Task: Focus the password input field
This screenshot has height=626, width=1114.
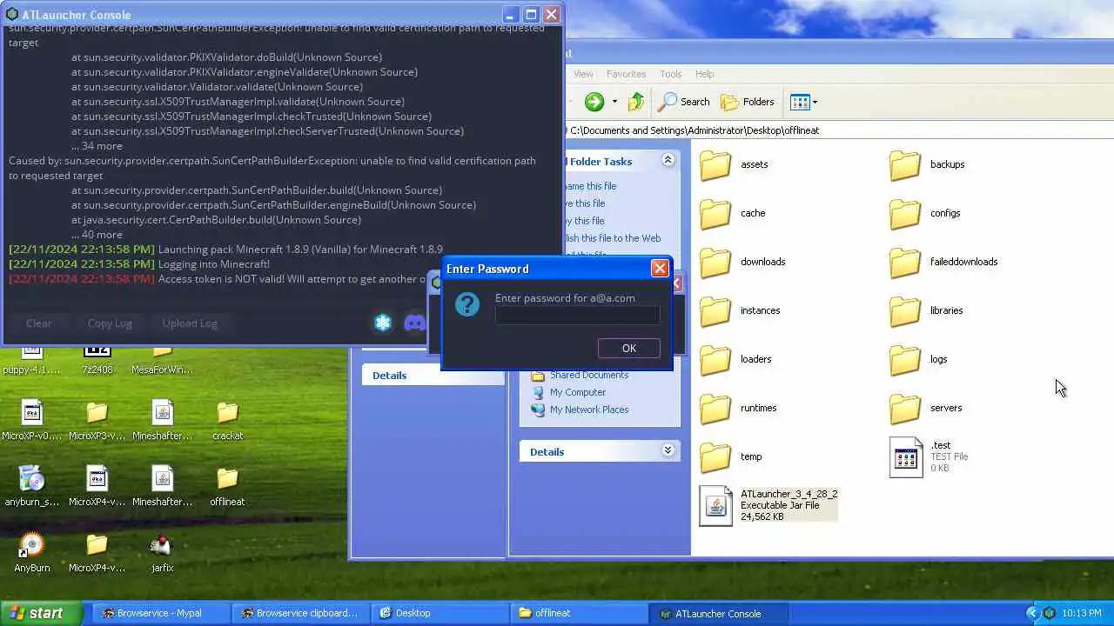Action: coord(578,316)
